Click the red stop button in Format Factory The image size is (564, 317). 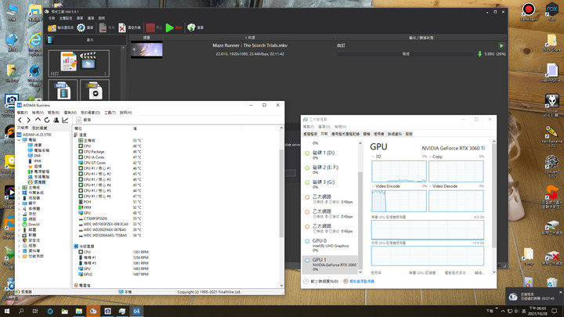point(154,27)
